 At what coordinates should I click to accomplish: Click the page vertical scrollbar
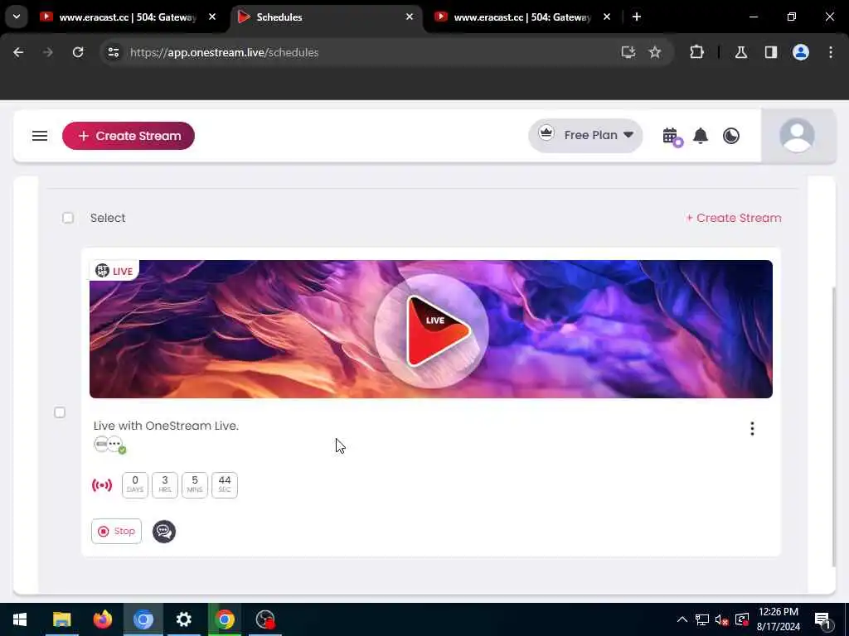(834, 426)
